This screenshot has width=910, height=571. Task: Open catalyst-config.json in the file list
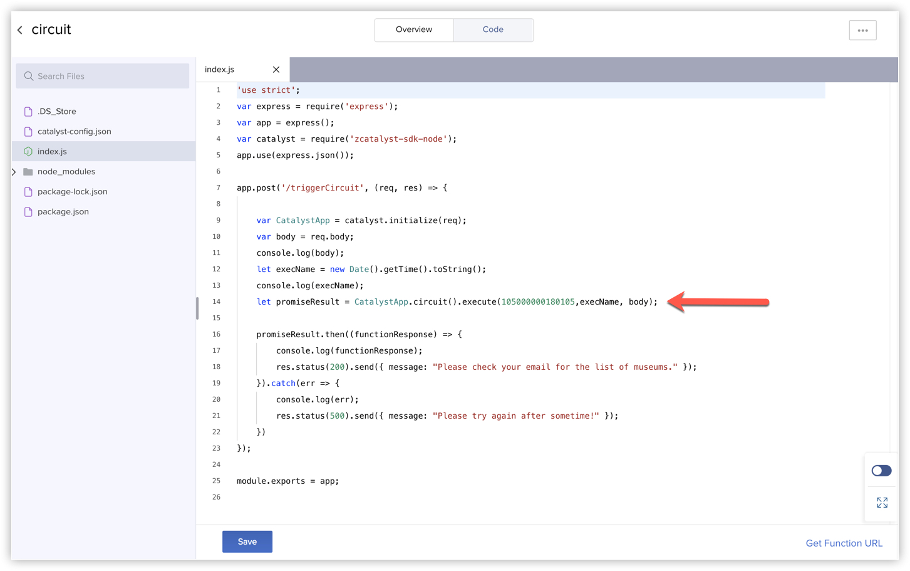(74, 132)
